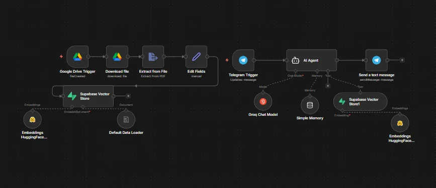Open the Download file node
The image size is (436, 188).
117,57
